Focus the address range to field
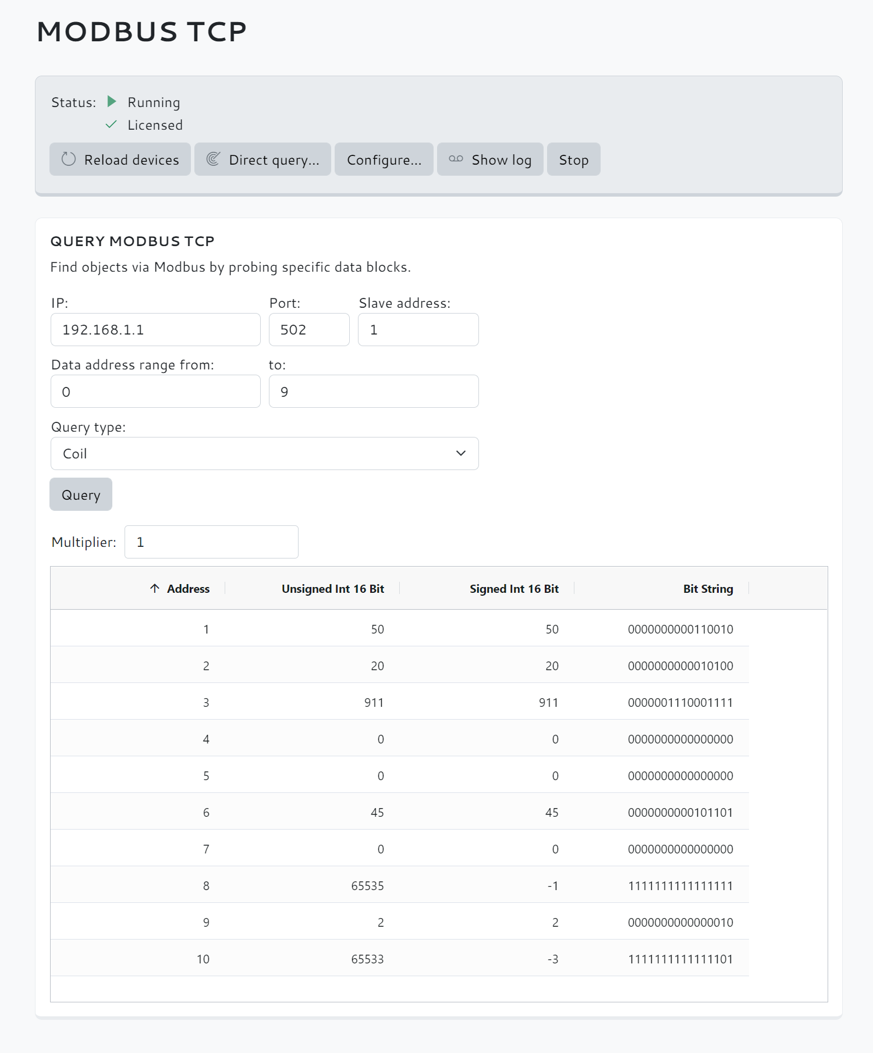This screenshot has height=1053, width=873. 374,392
